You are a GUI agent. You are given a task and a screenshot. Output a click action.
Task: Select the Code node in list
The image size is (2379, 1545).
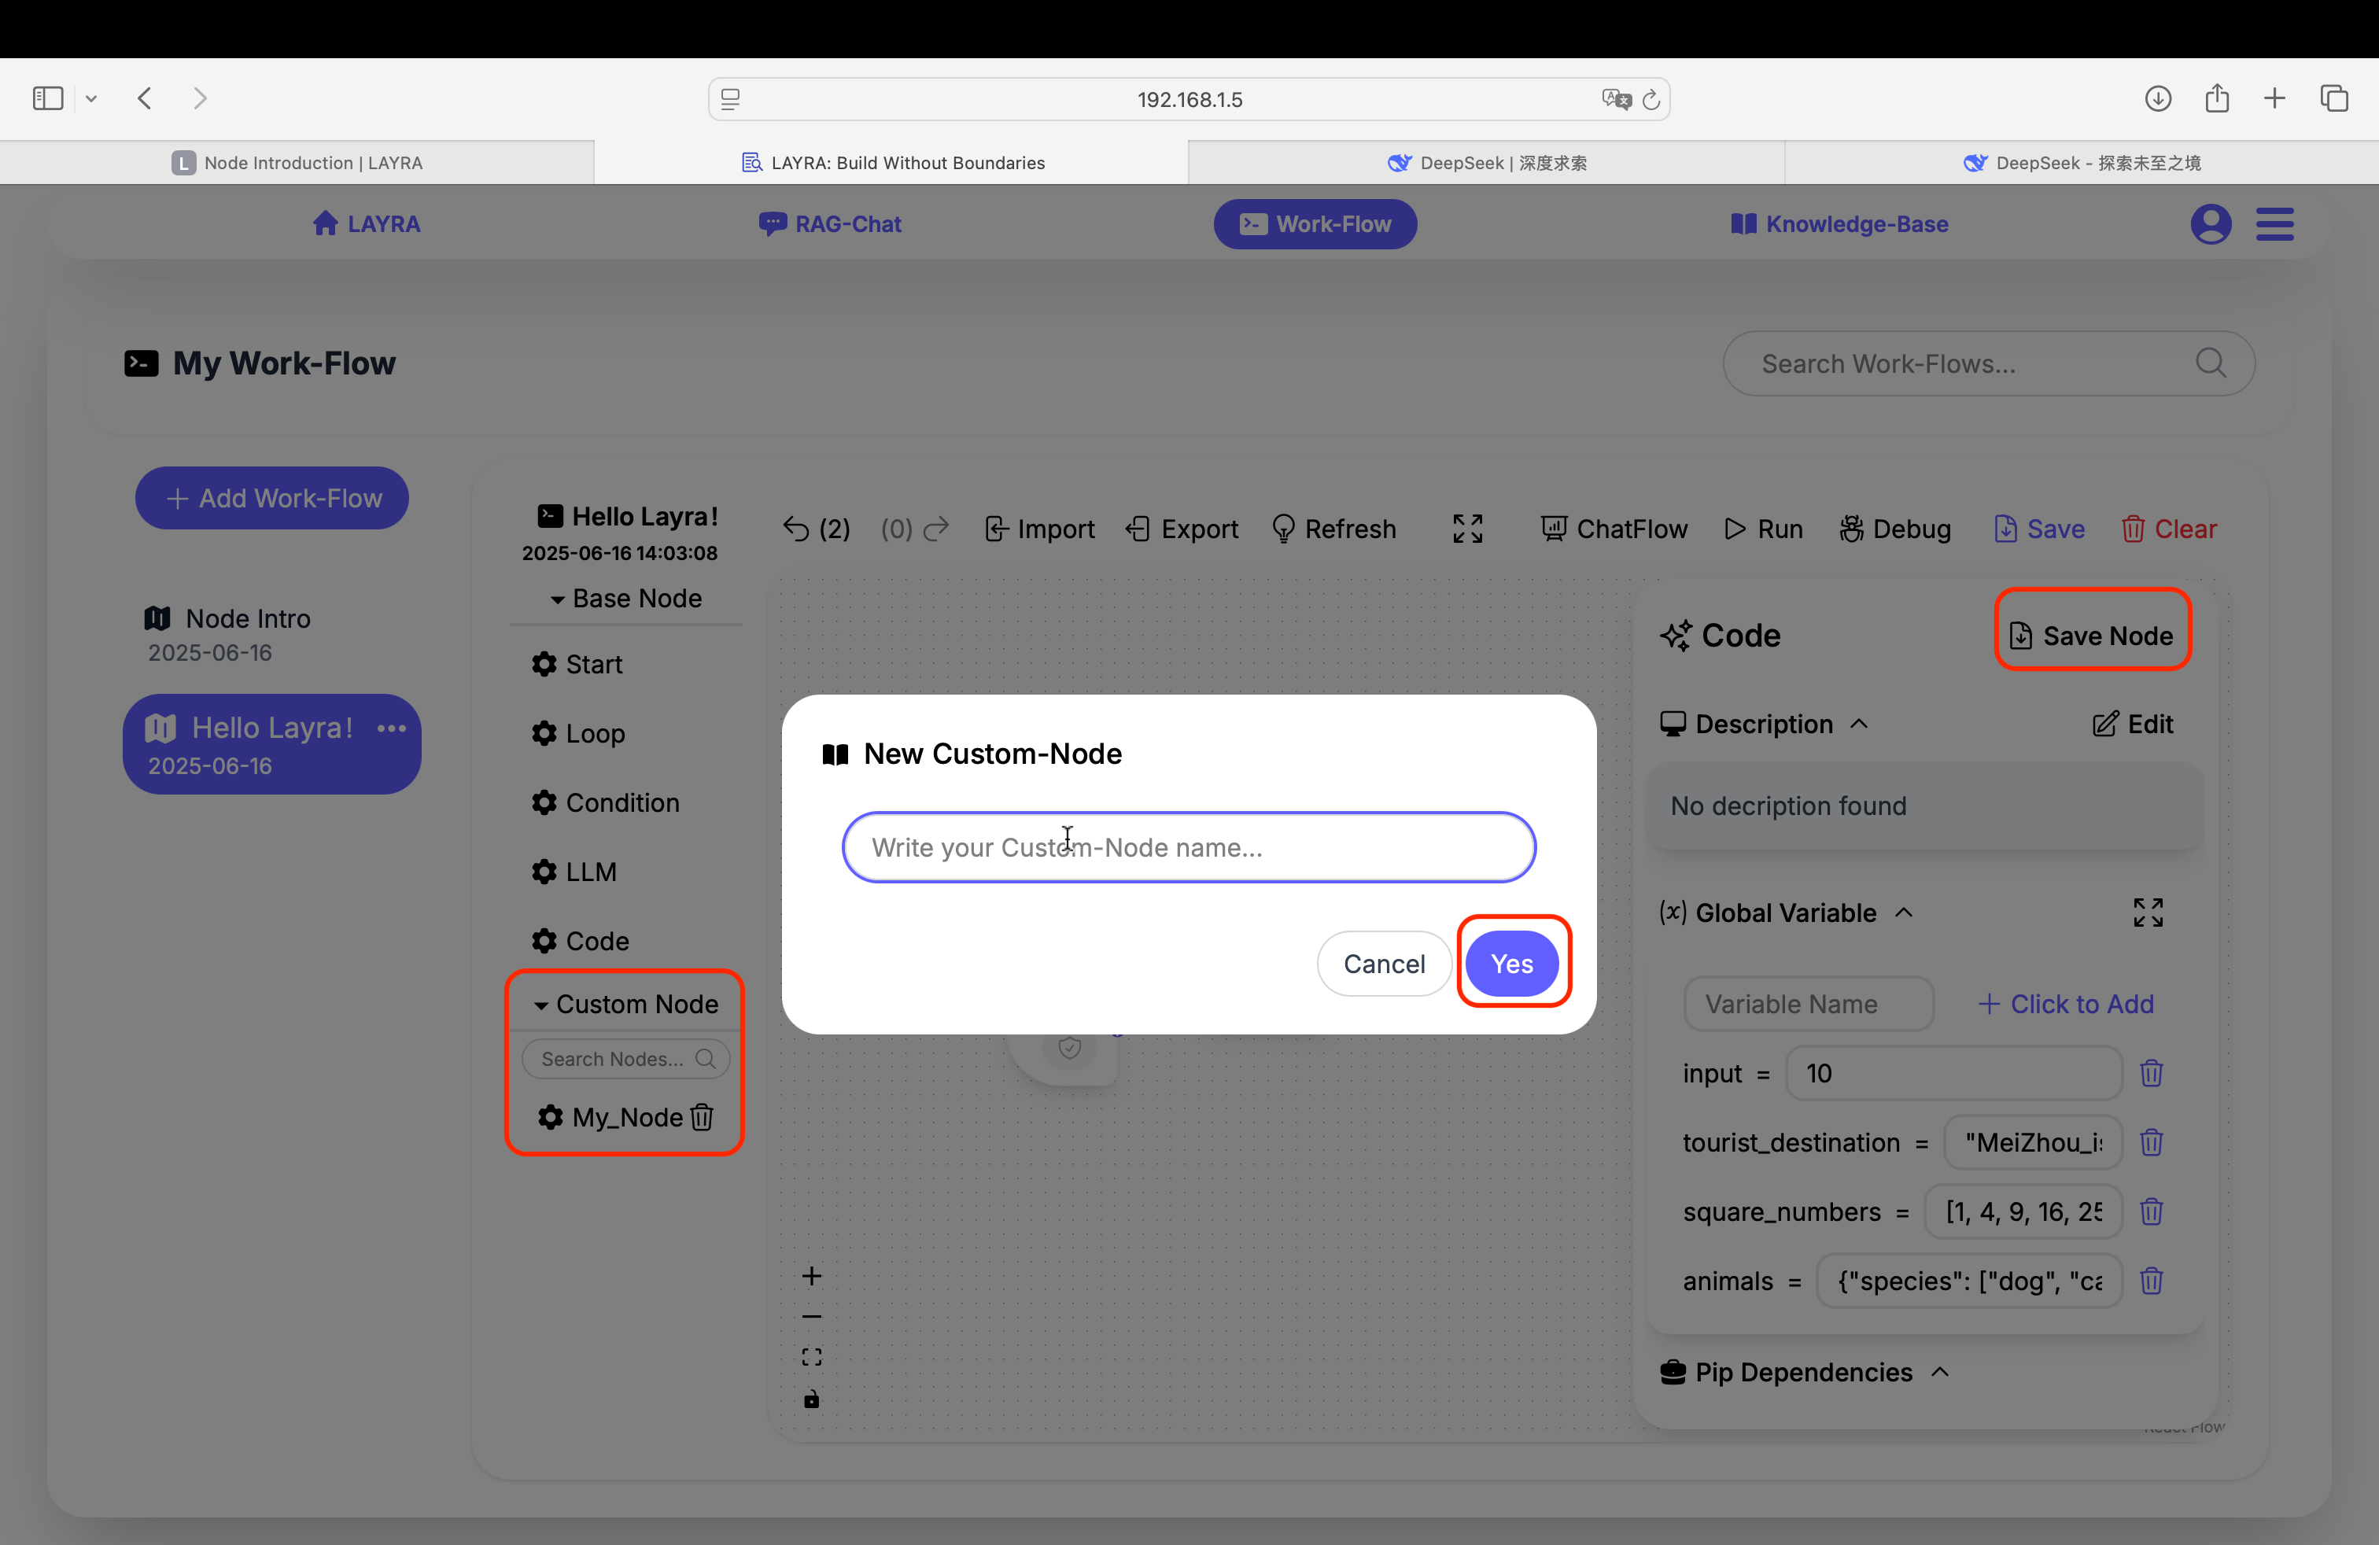coord(581,942)
